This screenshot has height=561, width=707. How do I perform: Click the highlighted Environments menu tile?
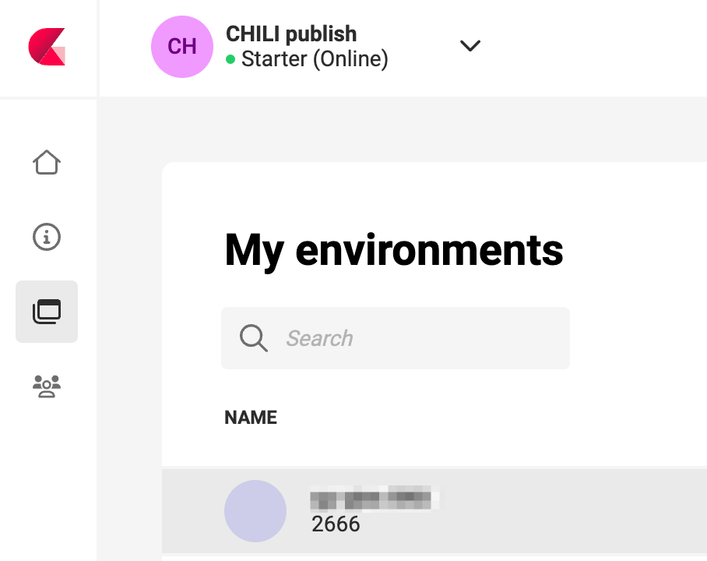point(47,312)
